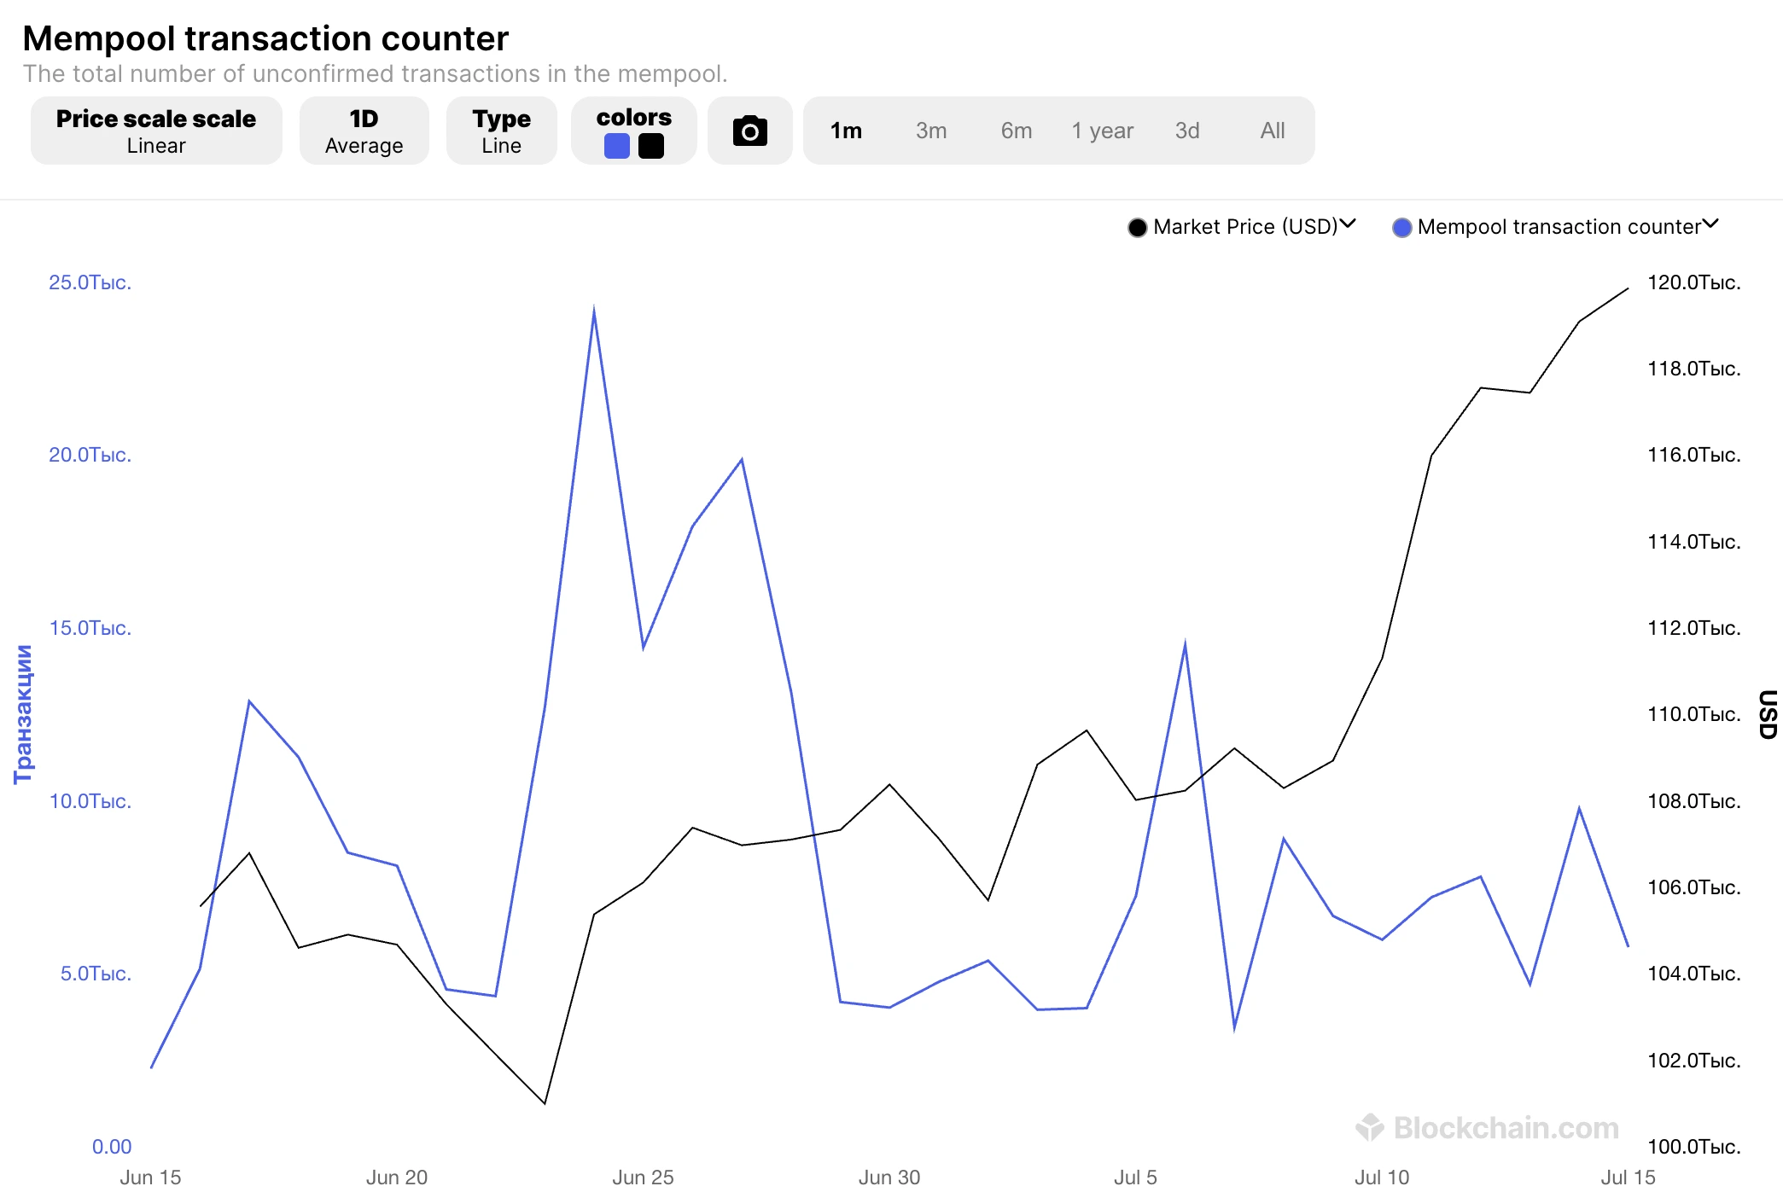The image size is (1783, 1192).
Task: Select the blue color swatch
Action: [616, 147]
